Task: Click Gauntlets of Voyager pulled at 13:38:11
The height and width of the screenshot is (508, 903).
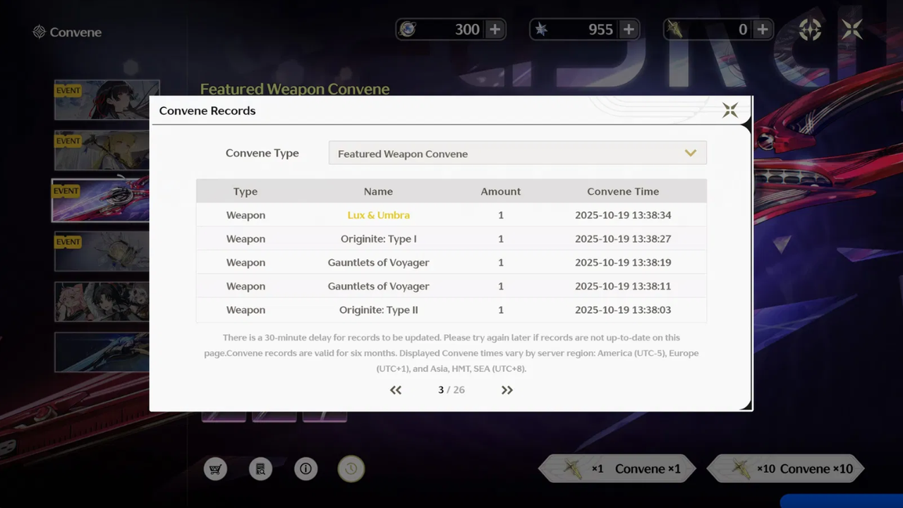Action: (x=378, y=286)
